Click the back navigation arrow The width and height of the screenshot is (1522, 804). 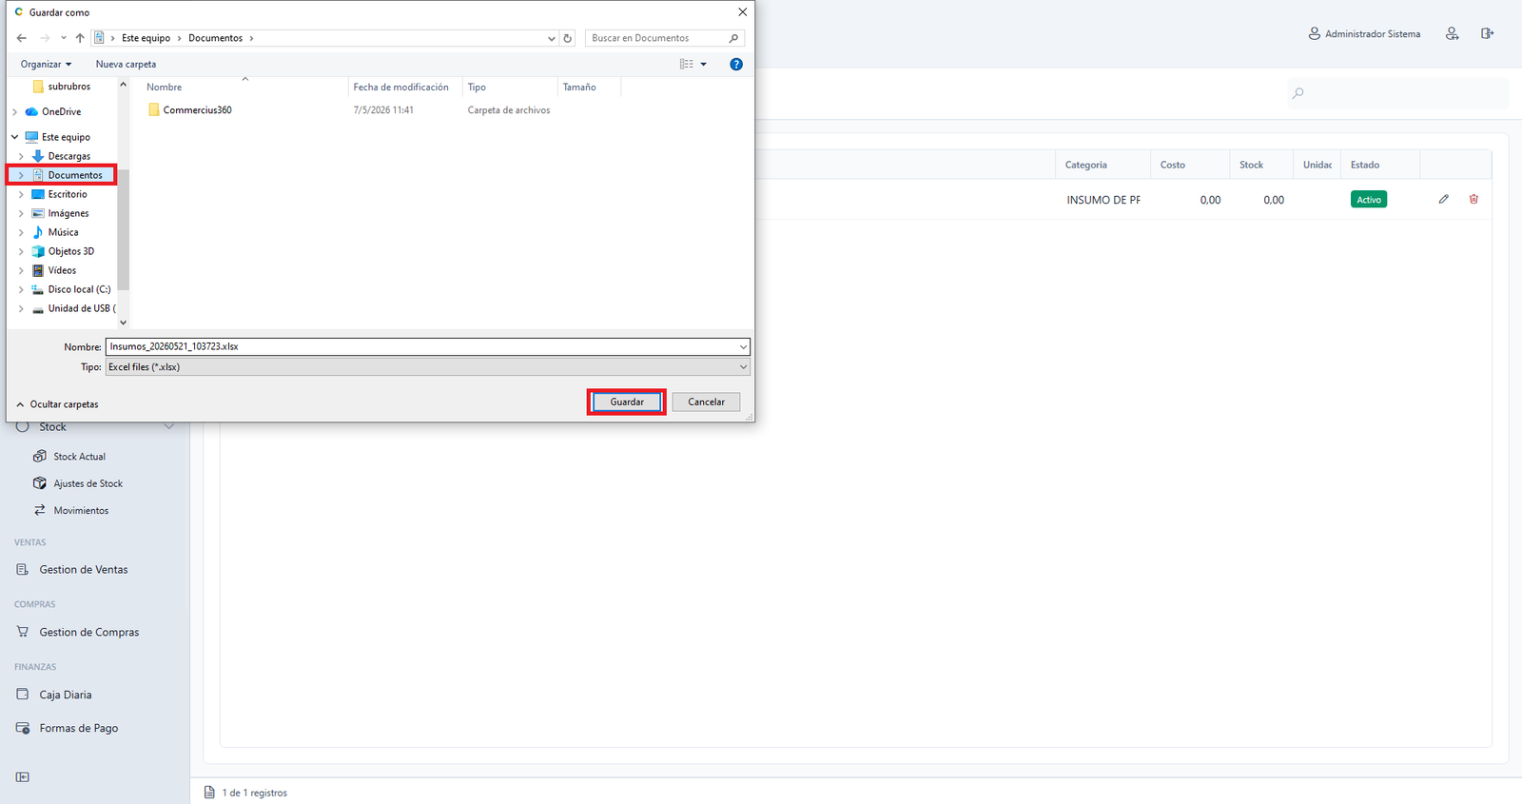click(22, 38)
